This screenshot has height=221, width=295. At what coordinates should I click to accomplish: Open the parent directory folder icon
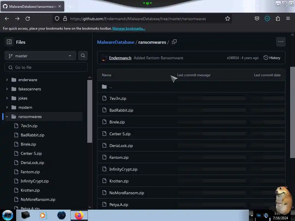pos(104,87)
